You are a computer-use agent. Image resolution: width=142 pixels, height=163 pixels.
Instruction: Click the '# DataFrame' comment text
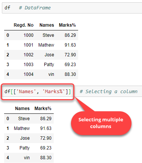(35, 8)
